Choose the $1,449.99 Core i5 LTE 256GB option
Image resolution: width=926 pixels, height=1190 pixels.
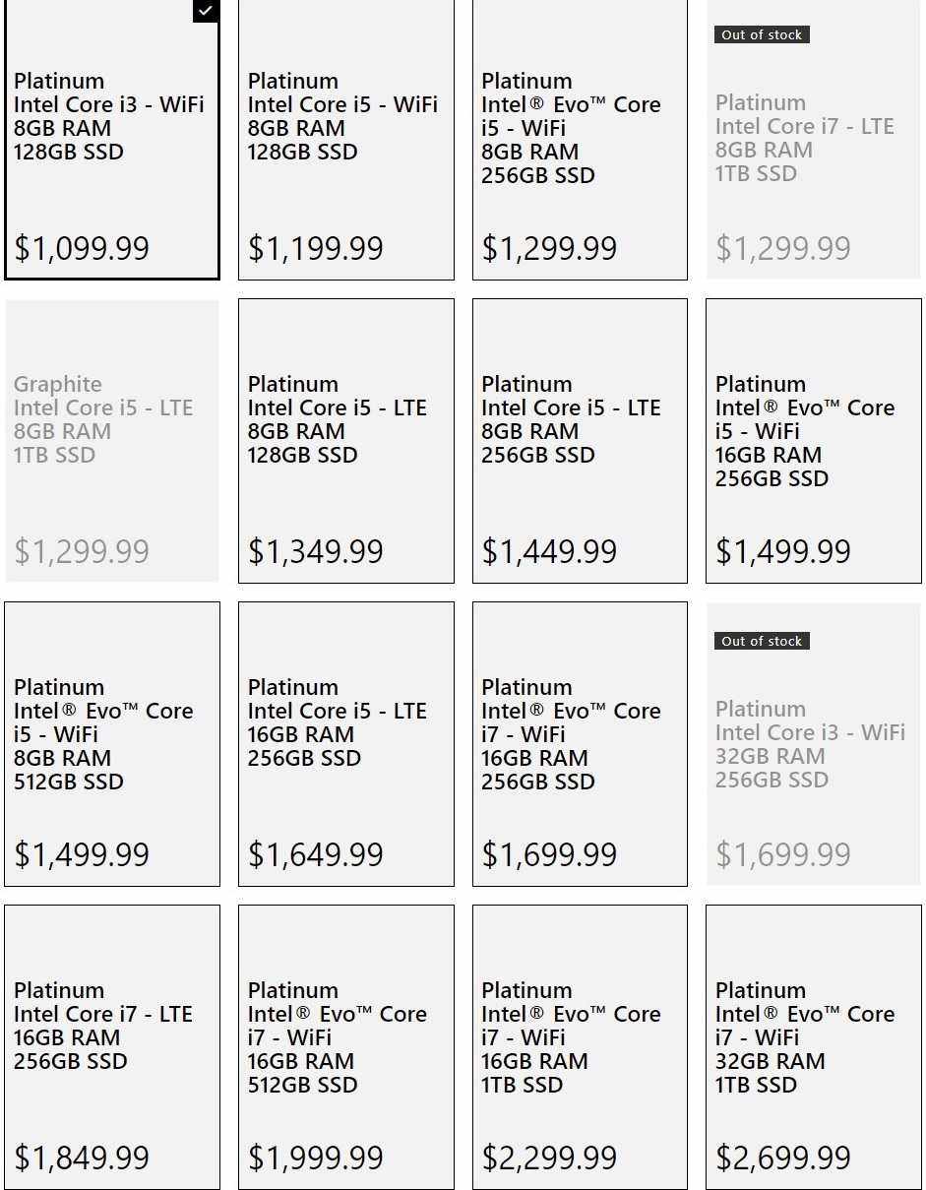click(580, 441)
